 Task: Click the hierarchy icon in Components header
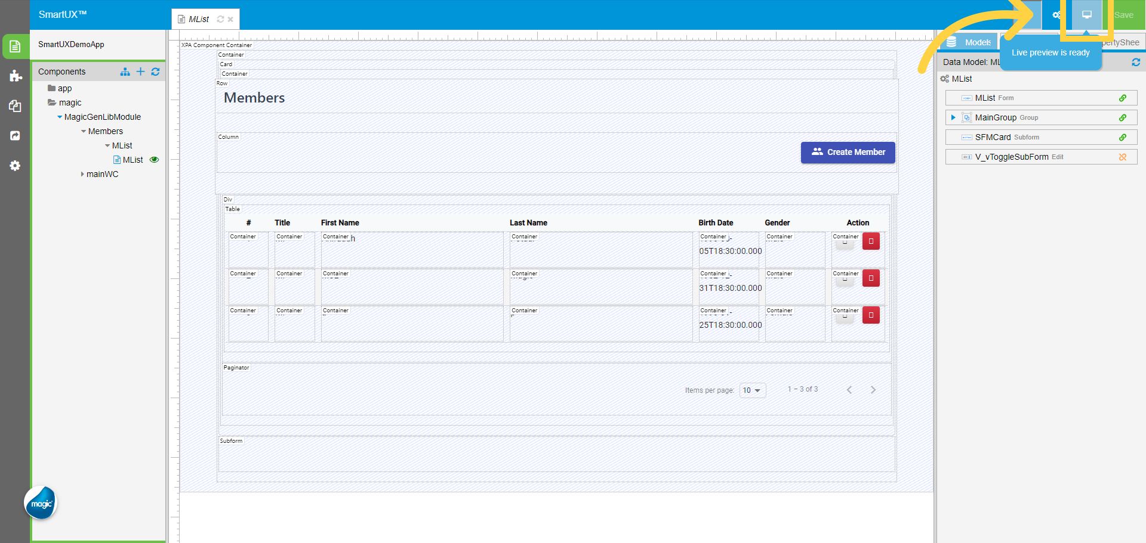125,72
